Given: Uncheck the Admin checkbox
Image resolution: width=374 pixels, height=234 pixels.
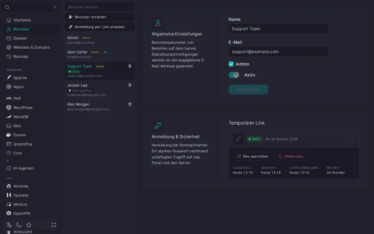Looking at the screenshot, I should pyautogui.click(x=231, y=64).
